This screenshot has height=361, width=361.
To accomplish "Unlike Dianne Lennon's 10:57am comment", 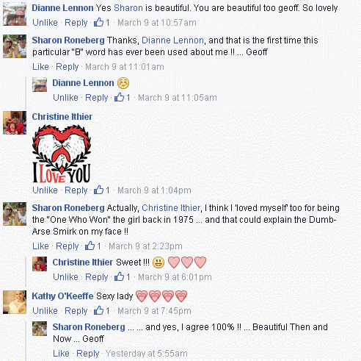I will (x=45, y=23).
